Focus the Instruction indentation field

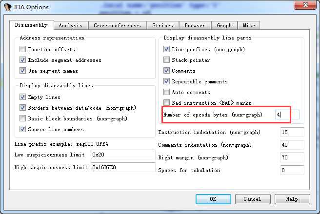click(292, 132)
